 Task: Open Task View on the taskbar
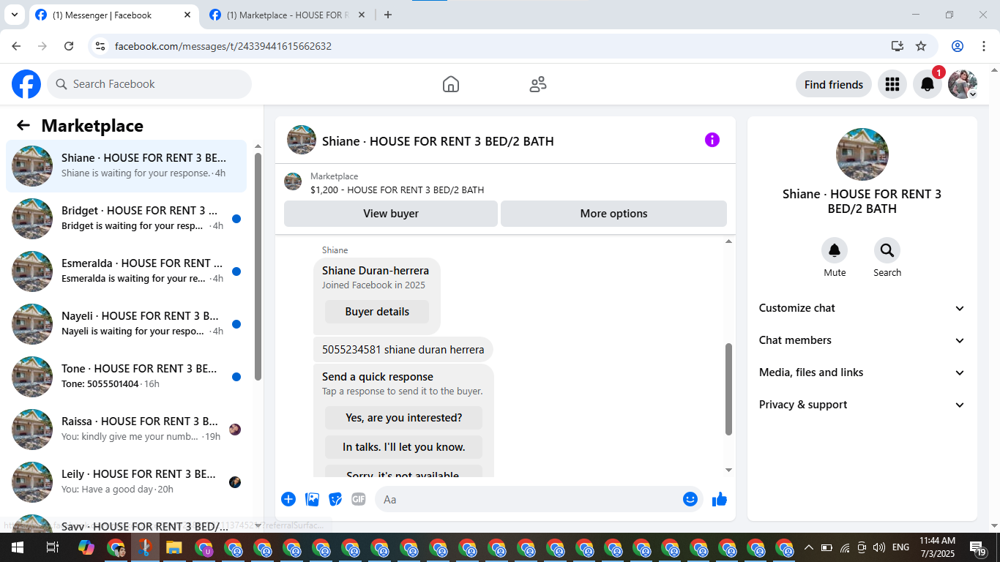[52, 547]
